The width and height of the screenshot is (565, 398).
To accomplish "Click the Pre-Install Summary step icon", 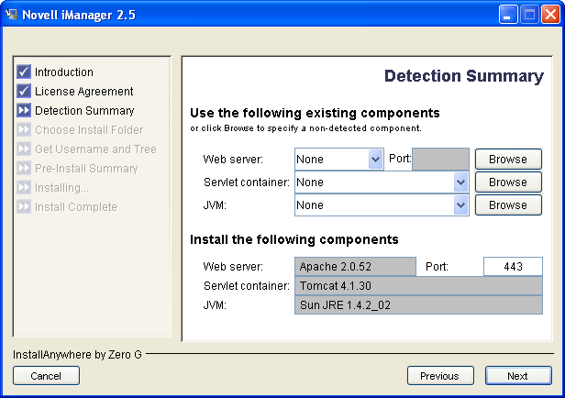I will (x=24, y=168).
